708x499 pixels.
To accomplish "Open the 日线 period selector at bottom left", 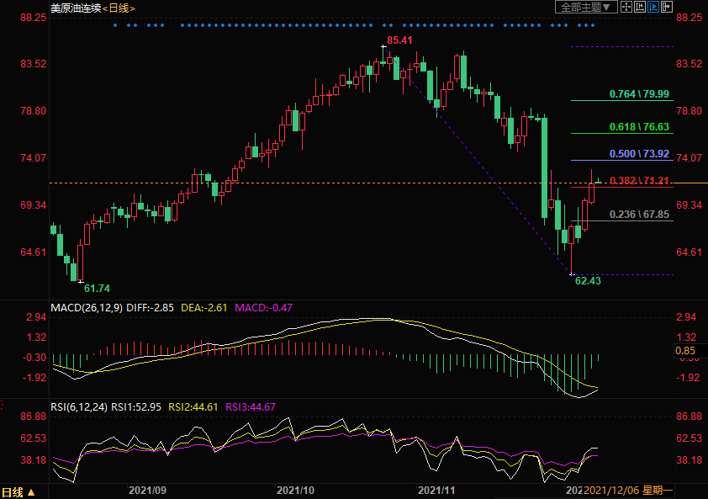I will pos(18,492).
